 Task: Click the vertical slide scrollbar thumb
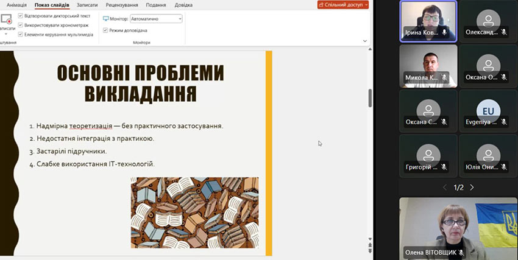(370, 97)
